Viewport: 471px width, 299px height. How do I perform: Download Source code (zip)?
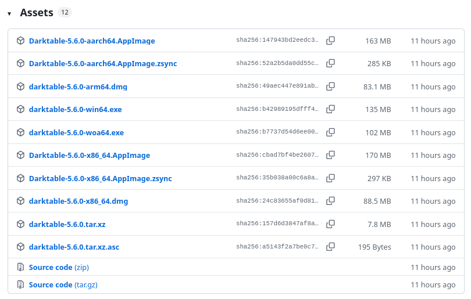point(59,267)
